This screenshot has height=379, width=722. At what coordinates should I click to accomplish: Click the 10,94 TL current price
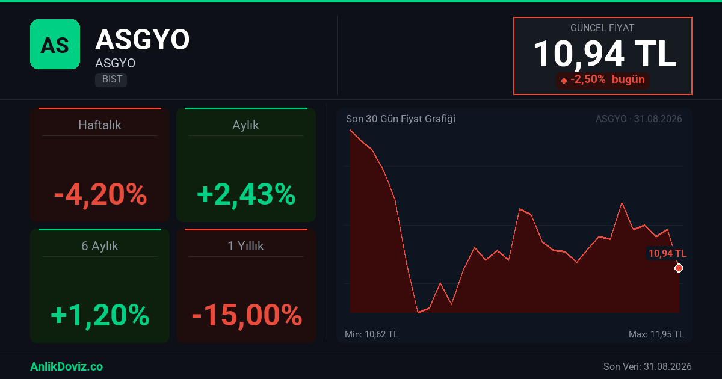[x=605, y=53]
